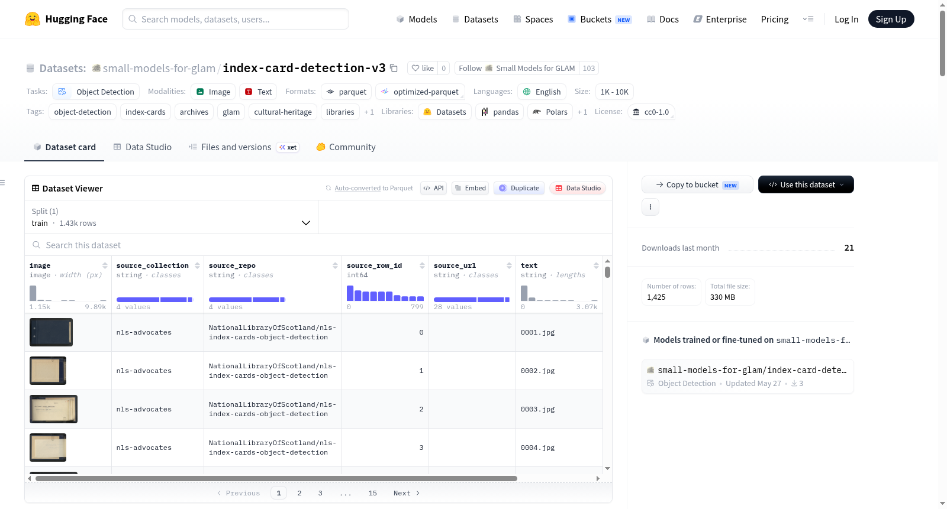Click the English language tag
The width and height of the screenshot is (947, 509).
pos(542,92)
